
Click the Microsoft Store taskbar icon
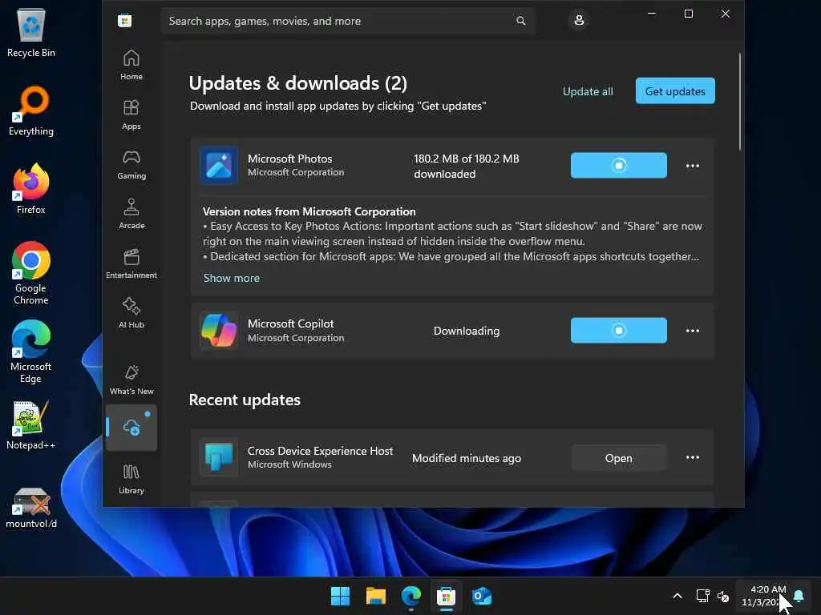pos(446,596)
